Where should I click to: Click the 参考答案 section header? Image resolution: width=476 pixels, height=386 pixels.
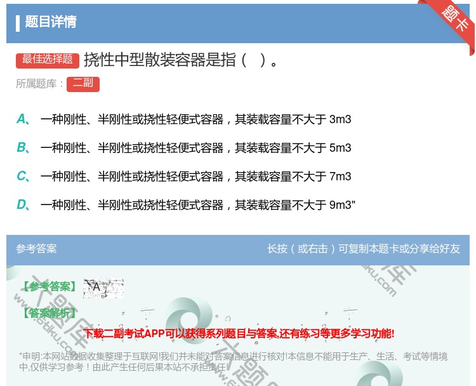click(36, 249)
